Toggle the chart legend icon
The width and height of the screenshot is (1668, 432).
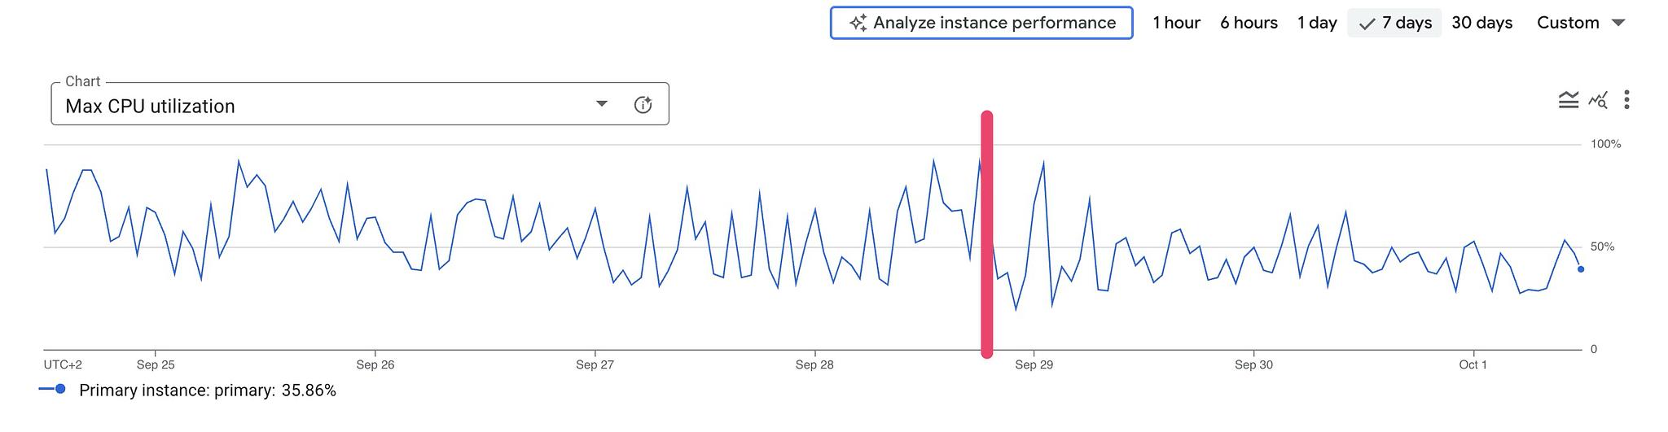1568,100
